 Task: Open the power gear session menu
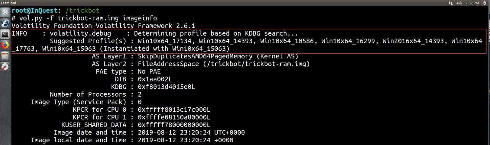(485, 3)
